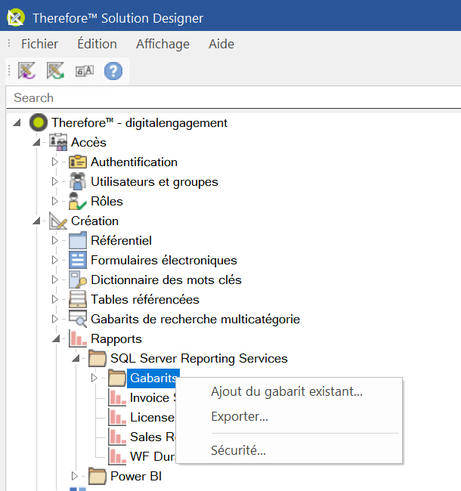Select the Rôles tree label
461x491 pixels.
(107, 201)
